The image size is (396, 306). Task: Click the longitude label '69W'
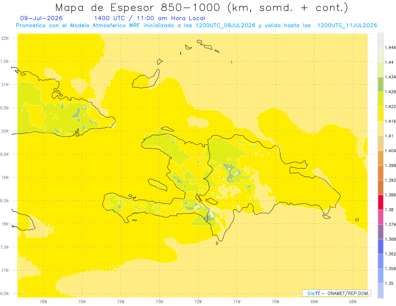tap(314, 302)
